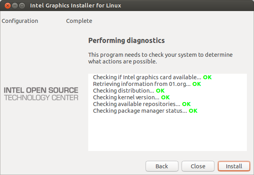Screen dimensions: 254x175
Task: Click the Intel Graphics Installer title text
Action: tap(76, 6)
